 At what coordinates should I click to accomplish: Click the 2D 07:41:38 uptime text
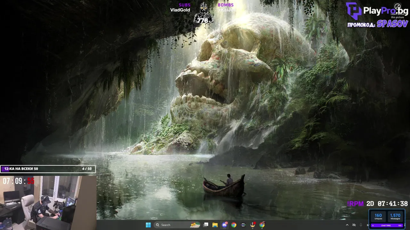pos(387,203)
